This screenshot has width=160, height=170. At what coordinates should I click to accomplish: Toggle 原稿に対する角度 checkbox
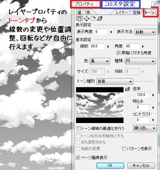click(x=118, y=53)
